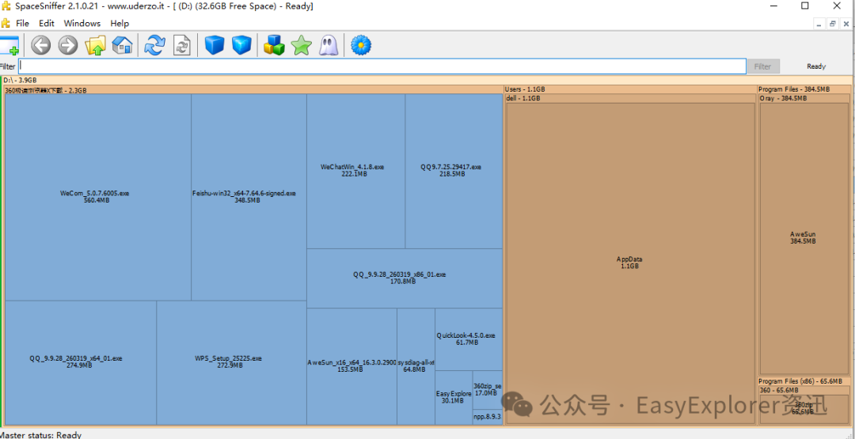This screenshot has width=855, height=439.
Task: Click the 360 - 65.6MB folder header
Action: [804, 390]
